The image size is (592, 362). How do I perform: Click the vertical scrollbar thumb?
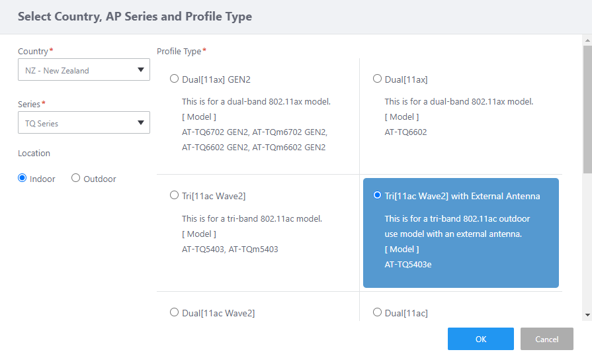pyautogui.click(x=587, y=106)
